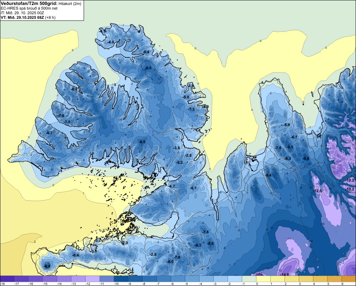Click the -9.3 temperature label
This screenshot has height=286, width=356.
(290, 147)
